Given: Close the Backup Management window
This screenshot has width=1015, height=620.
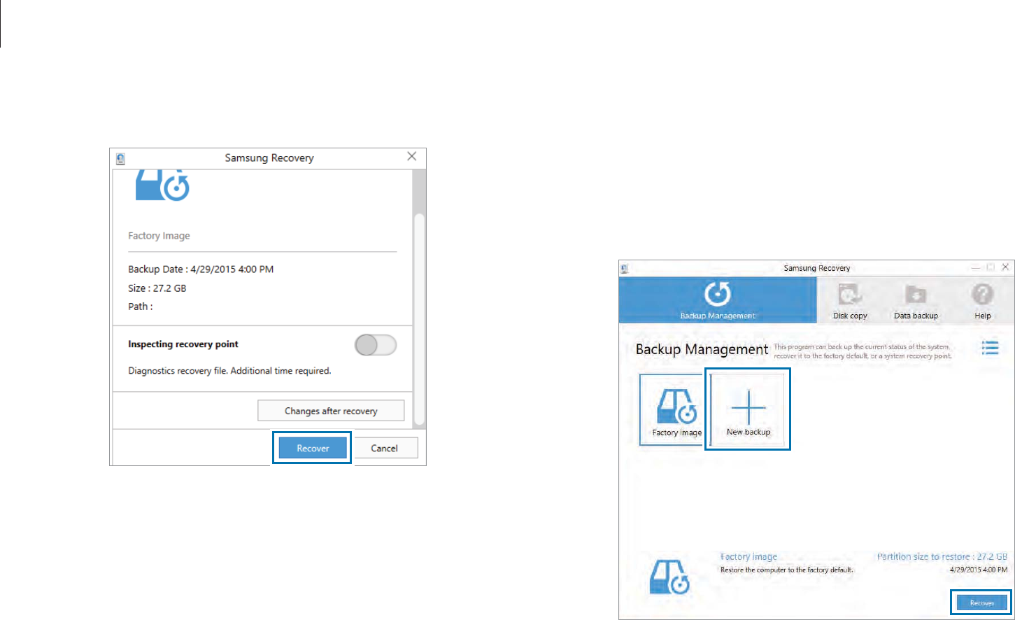Looking at the screenshot, I should 1005,267.
